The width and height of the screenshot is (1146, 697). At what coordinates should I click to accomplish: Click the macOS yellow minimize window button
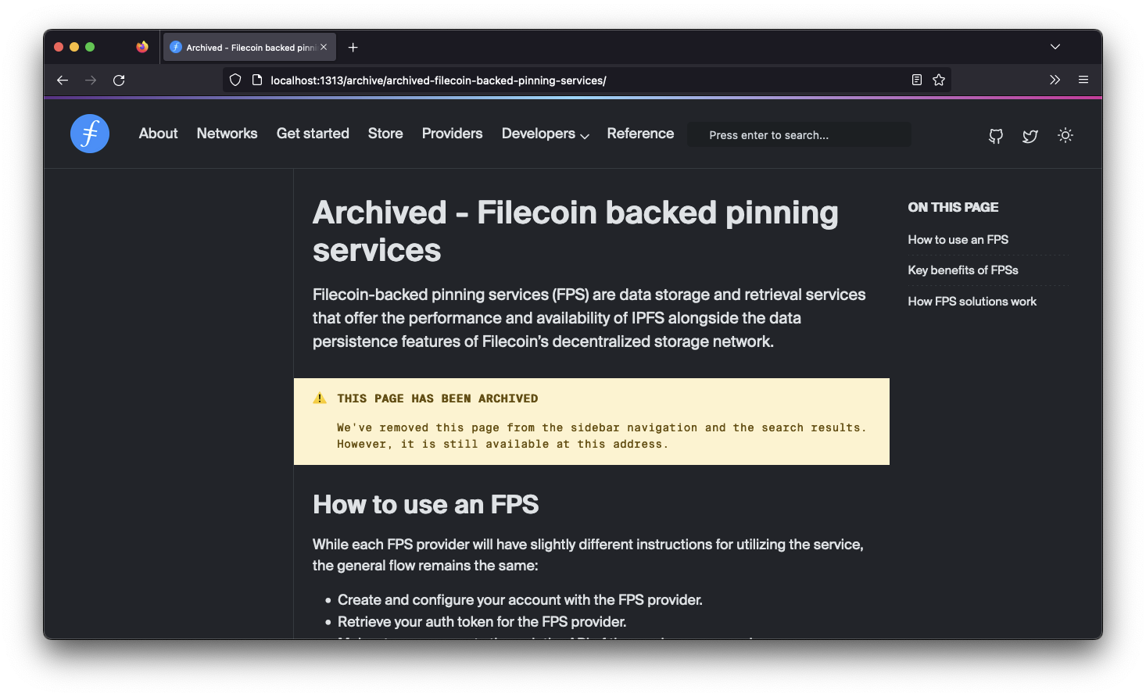74,47
